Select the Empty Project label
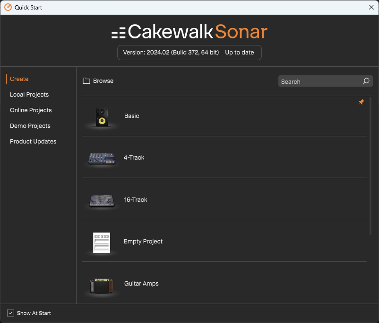The width and height of the screenshot is (379, 323). pyautogui.click(x=143, y=242)
